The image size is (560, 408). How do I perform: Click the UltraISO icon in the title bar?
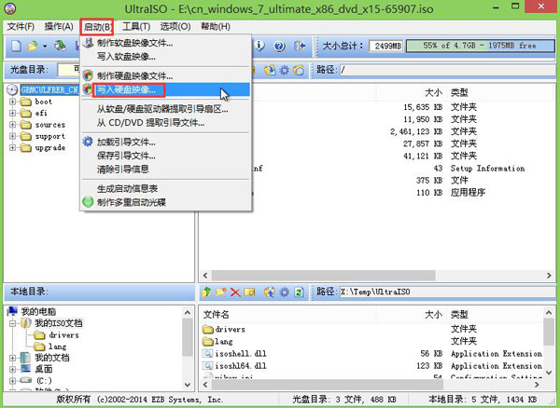coord(10,7)
